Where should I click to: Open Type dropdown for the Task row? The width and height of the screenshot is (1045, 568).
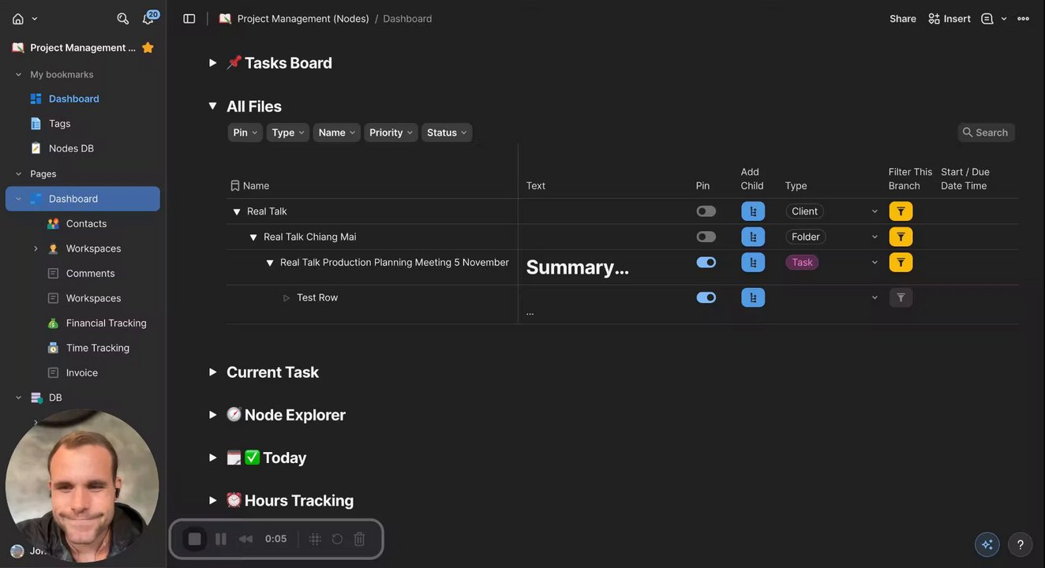click(874, 263)
